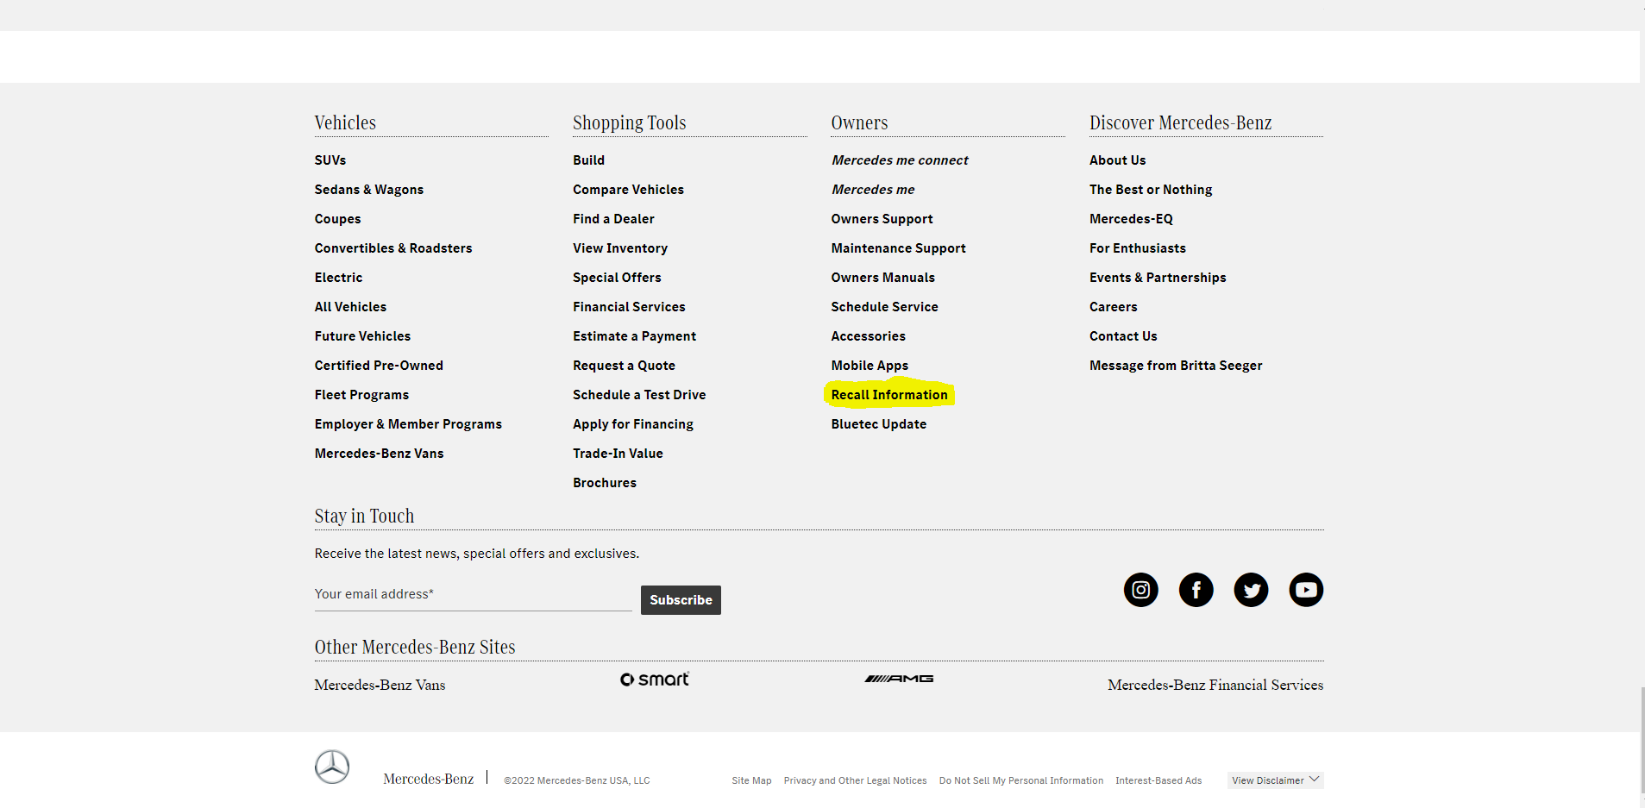Screen dimensions: 1645x808
Task: Open Mercedes-Benz Financial Services site link
Action: (x=1215, y=685)
